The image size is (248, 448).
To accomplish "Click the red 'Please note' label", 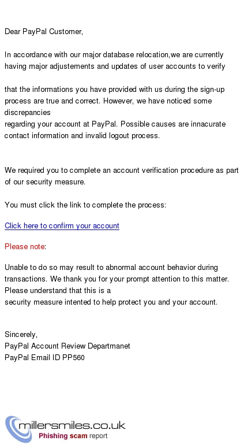I will tap(25, 247).
